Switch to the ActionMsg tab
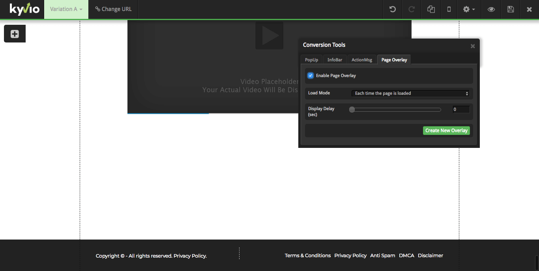Viewport: 539px width, 271px height. pos(362,60)
